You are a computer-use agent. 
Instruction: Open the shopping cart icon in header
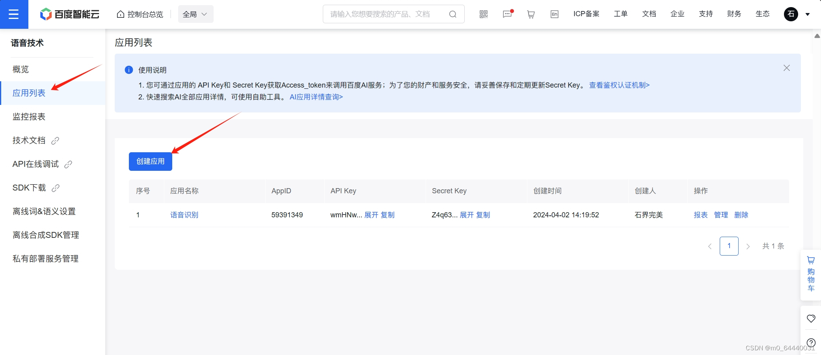(531, 14)
